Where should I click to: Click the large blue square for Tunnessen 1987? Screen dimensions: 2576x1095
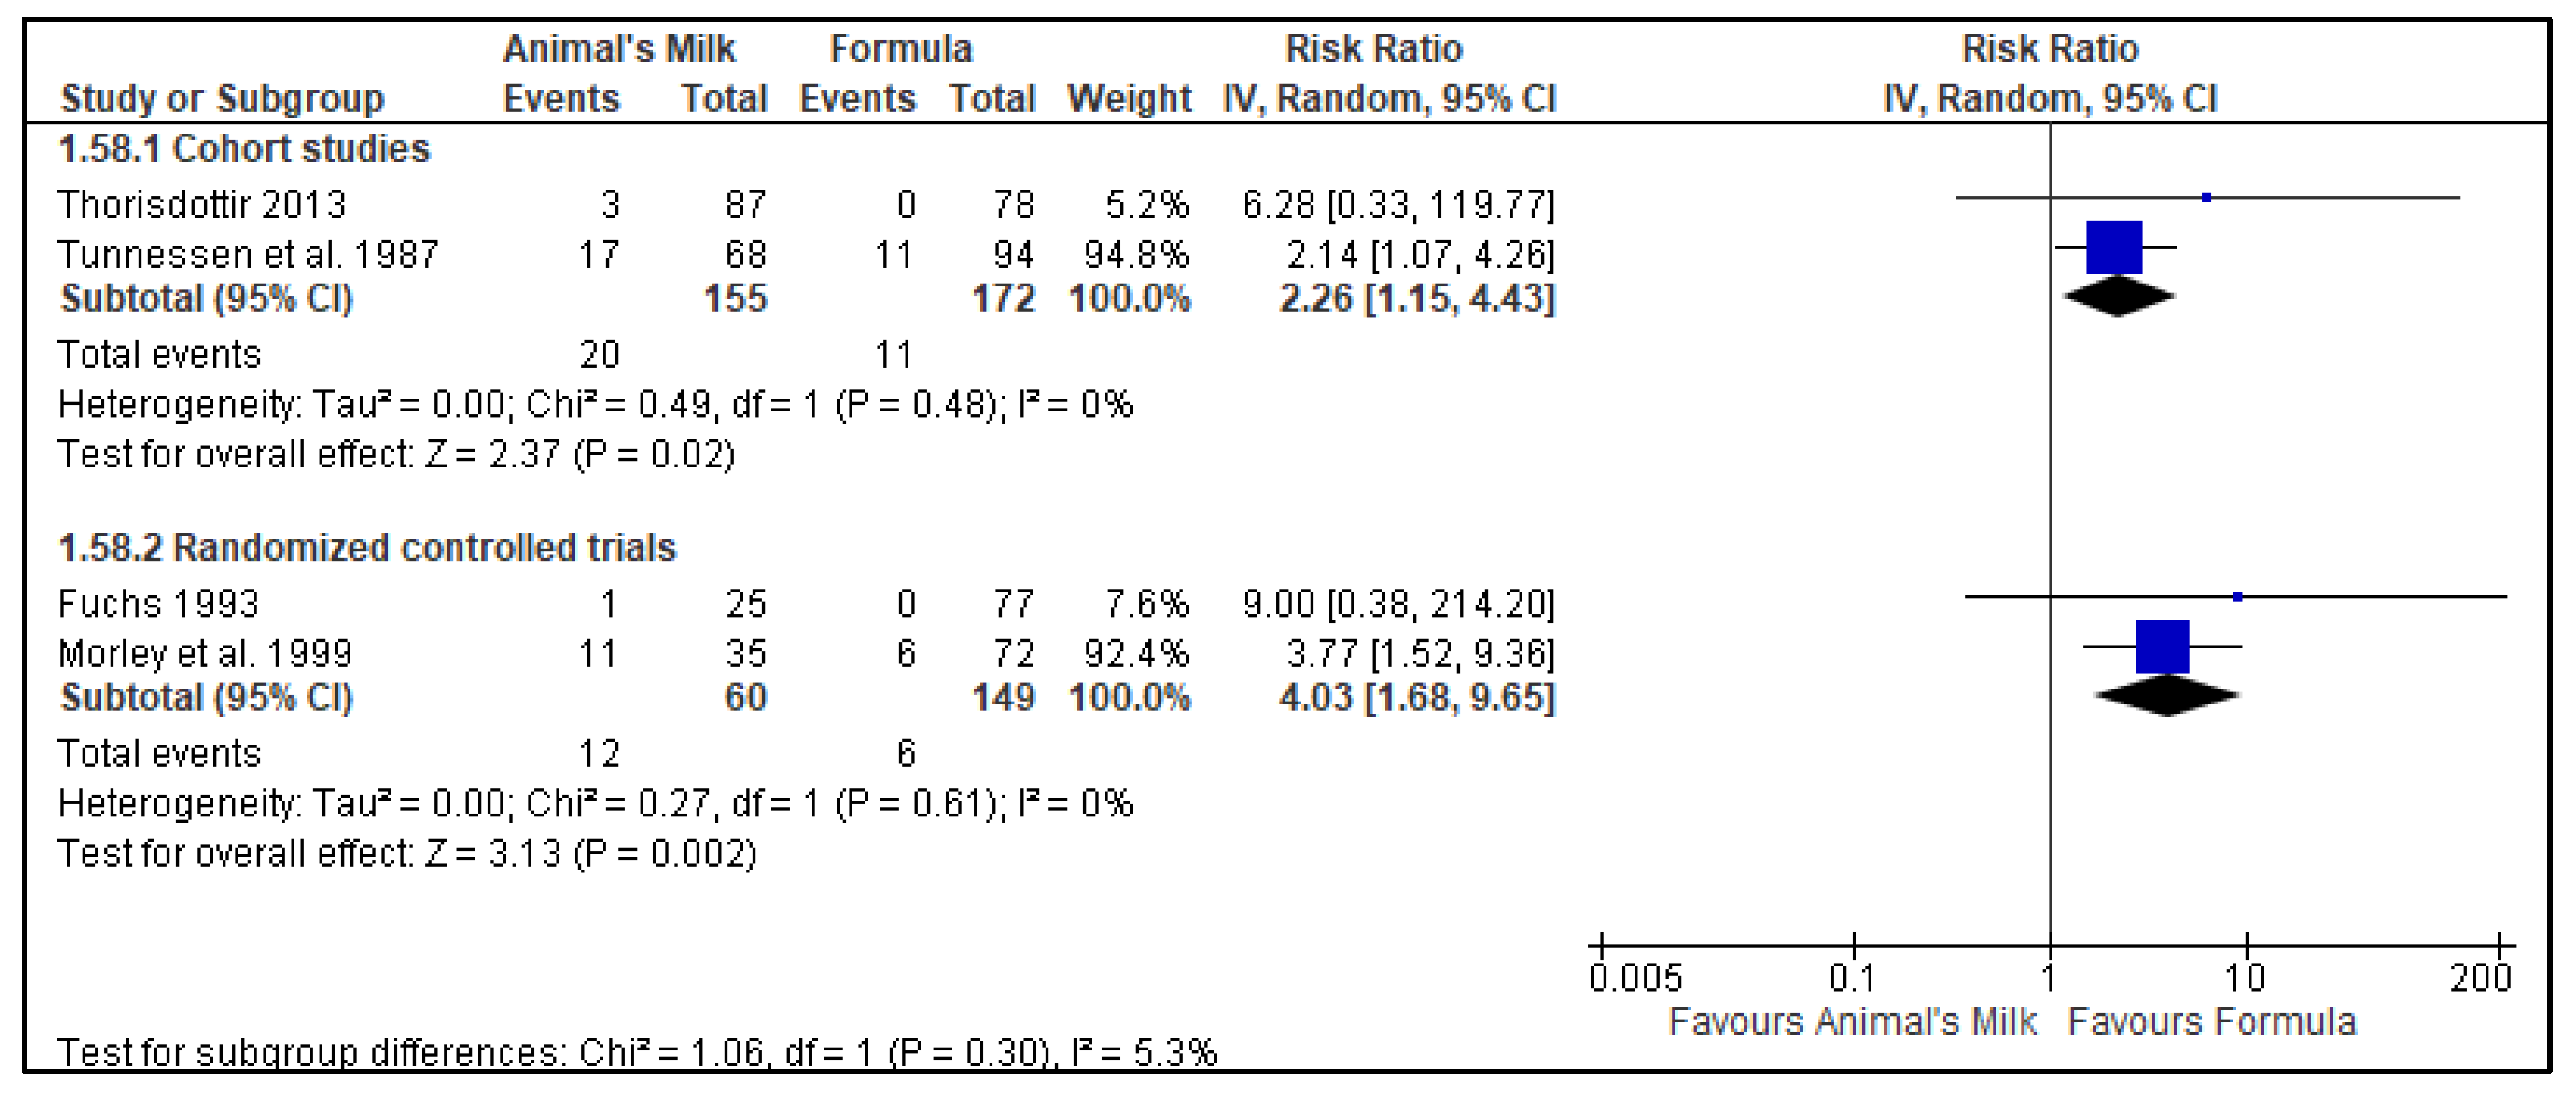coord(2114,247)
